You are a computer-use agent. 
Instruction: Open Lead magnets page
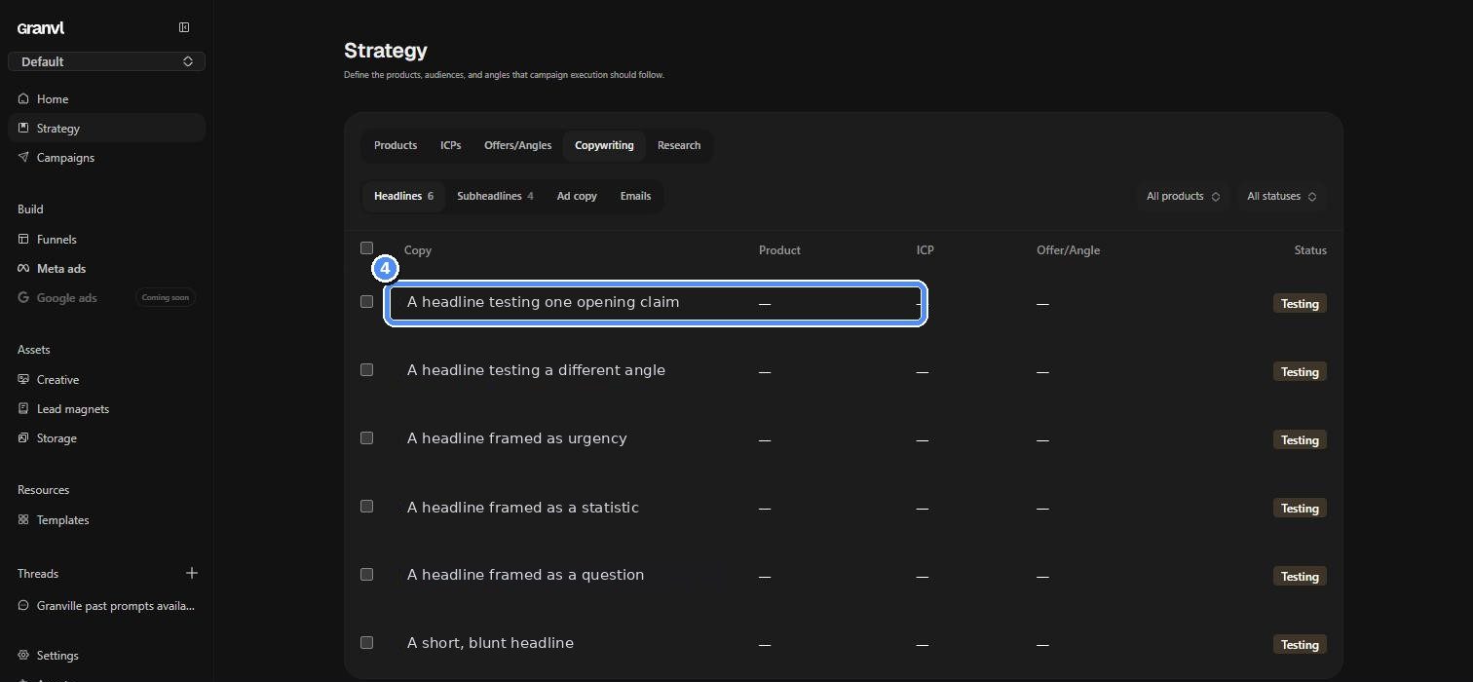(106, 408)
